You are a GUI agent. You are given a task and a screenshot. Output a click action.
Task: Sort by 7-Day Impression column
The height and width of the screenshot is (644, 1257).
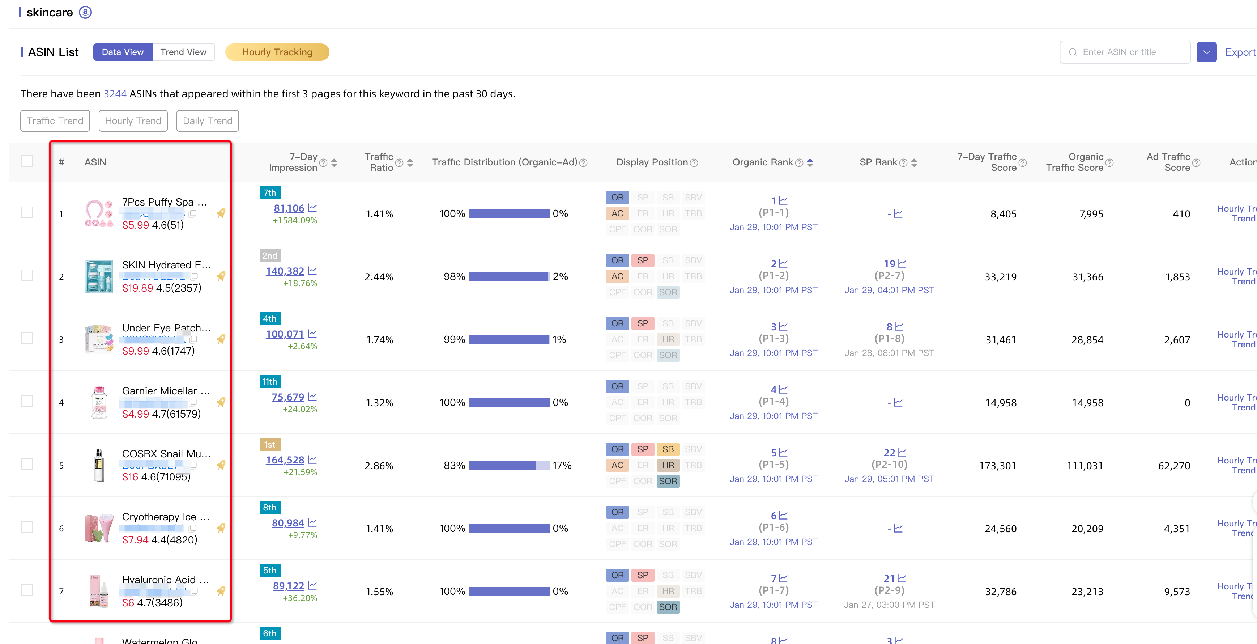(x=334, y=162)
